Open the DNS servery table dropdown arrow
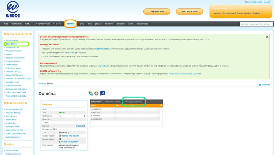This screenshot has height=155, width=274. coord(161,105)
